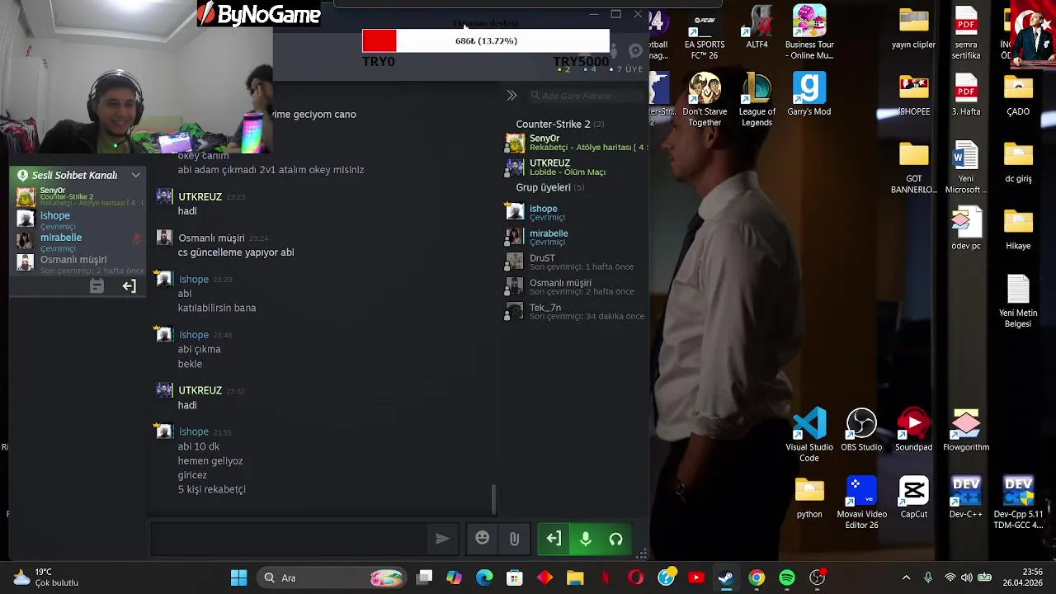
Task: Click ishope's name above '5 kişi rekabetçi'
Action: tap(194, 431)
